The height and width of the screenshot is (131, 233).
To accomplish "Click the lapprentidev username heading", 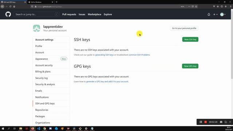I will (x=53, y=27).
